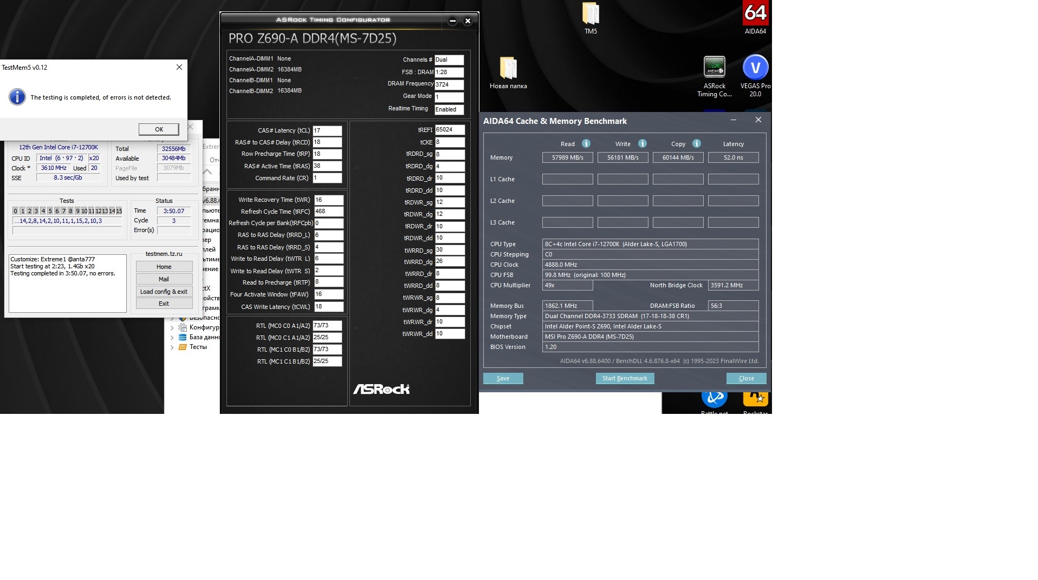The width and height of the screenshot is (1038, 580).
Task: Minimize the ASRock Timing Configurator window
Action: point(452,21)
